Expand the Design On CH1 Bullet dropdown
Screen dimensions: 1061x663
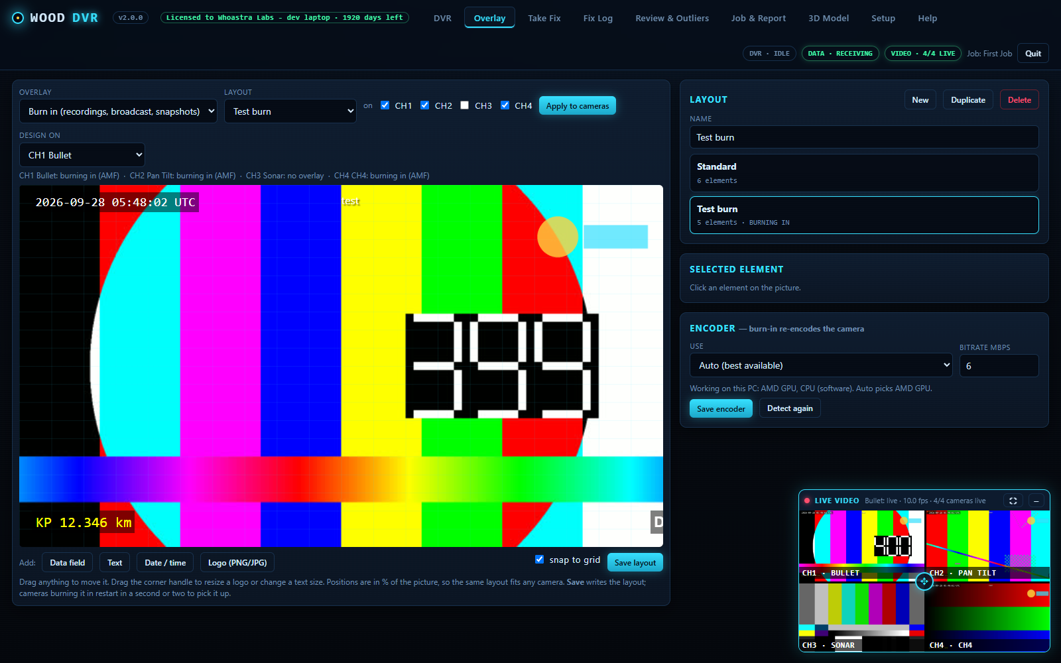(82, 155)
